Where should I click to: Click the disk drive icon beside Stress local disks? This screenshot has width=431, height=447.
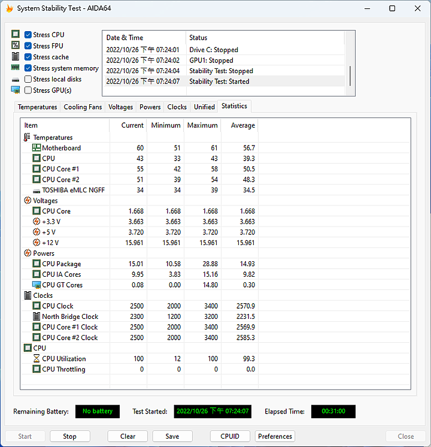click(16, 80)
